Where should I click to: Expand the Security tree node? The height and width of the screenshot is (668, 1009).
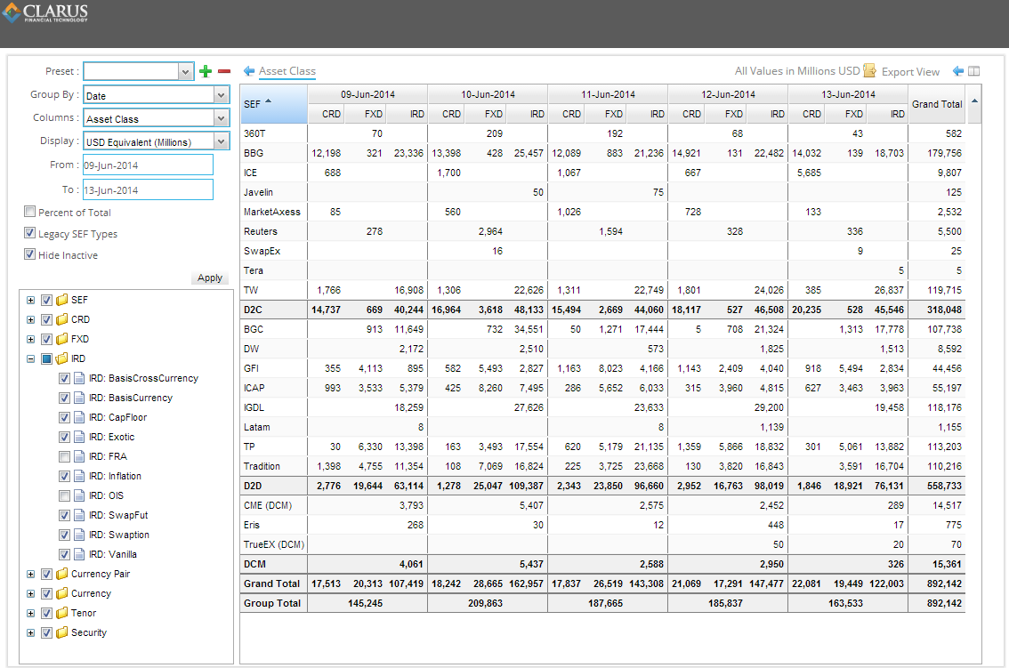tap(30, 632)
